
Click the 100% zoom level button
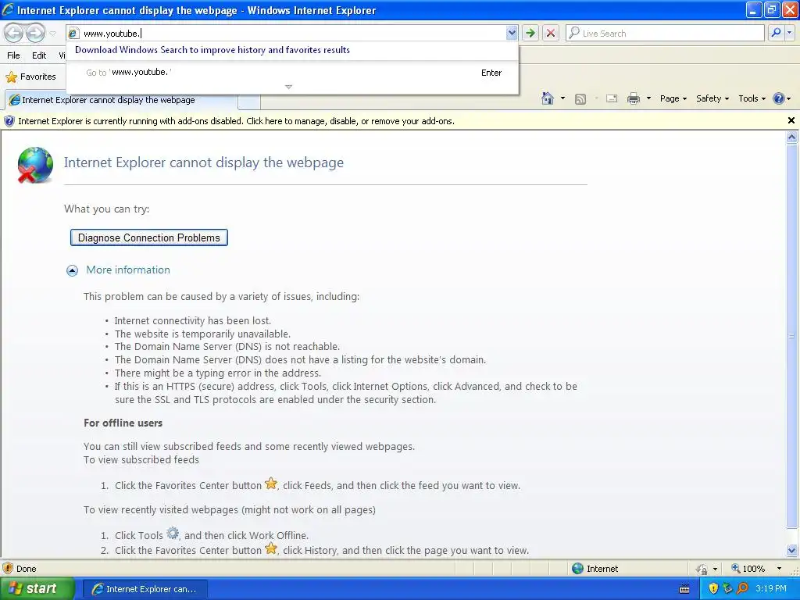click(748, 569)
